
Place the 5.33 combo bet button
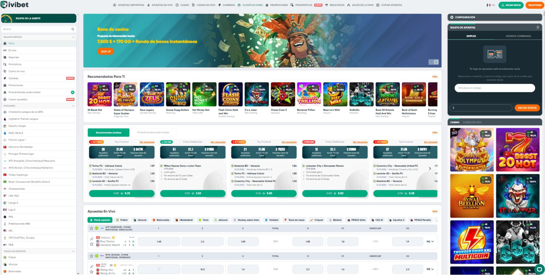(122, 193)
